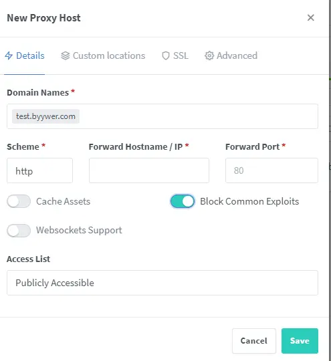331x361 pixels.
Task: Open the Scheme http dropdown
Action: click(39, 170)
